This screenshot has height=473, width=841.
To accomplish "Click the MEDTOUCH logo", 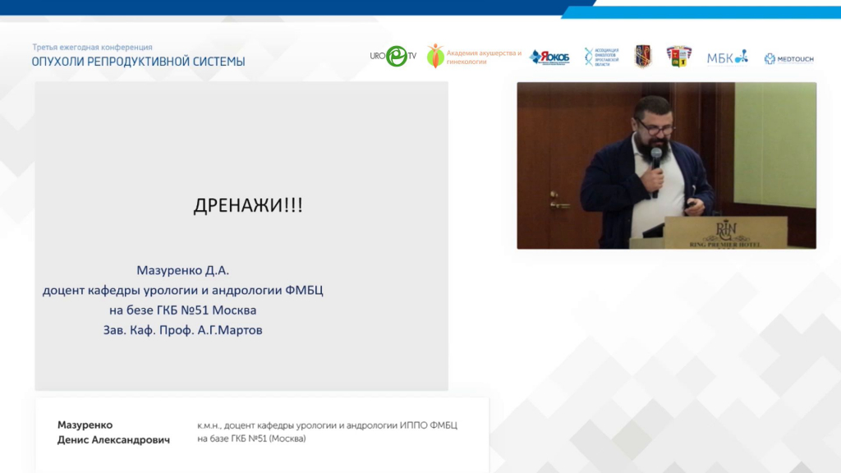I will (788, 58).
